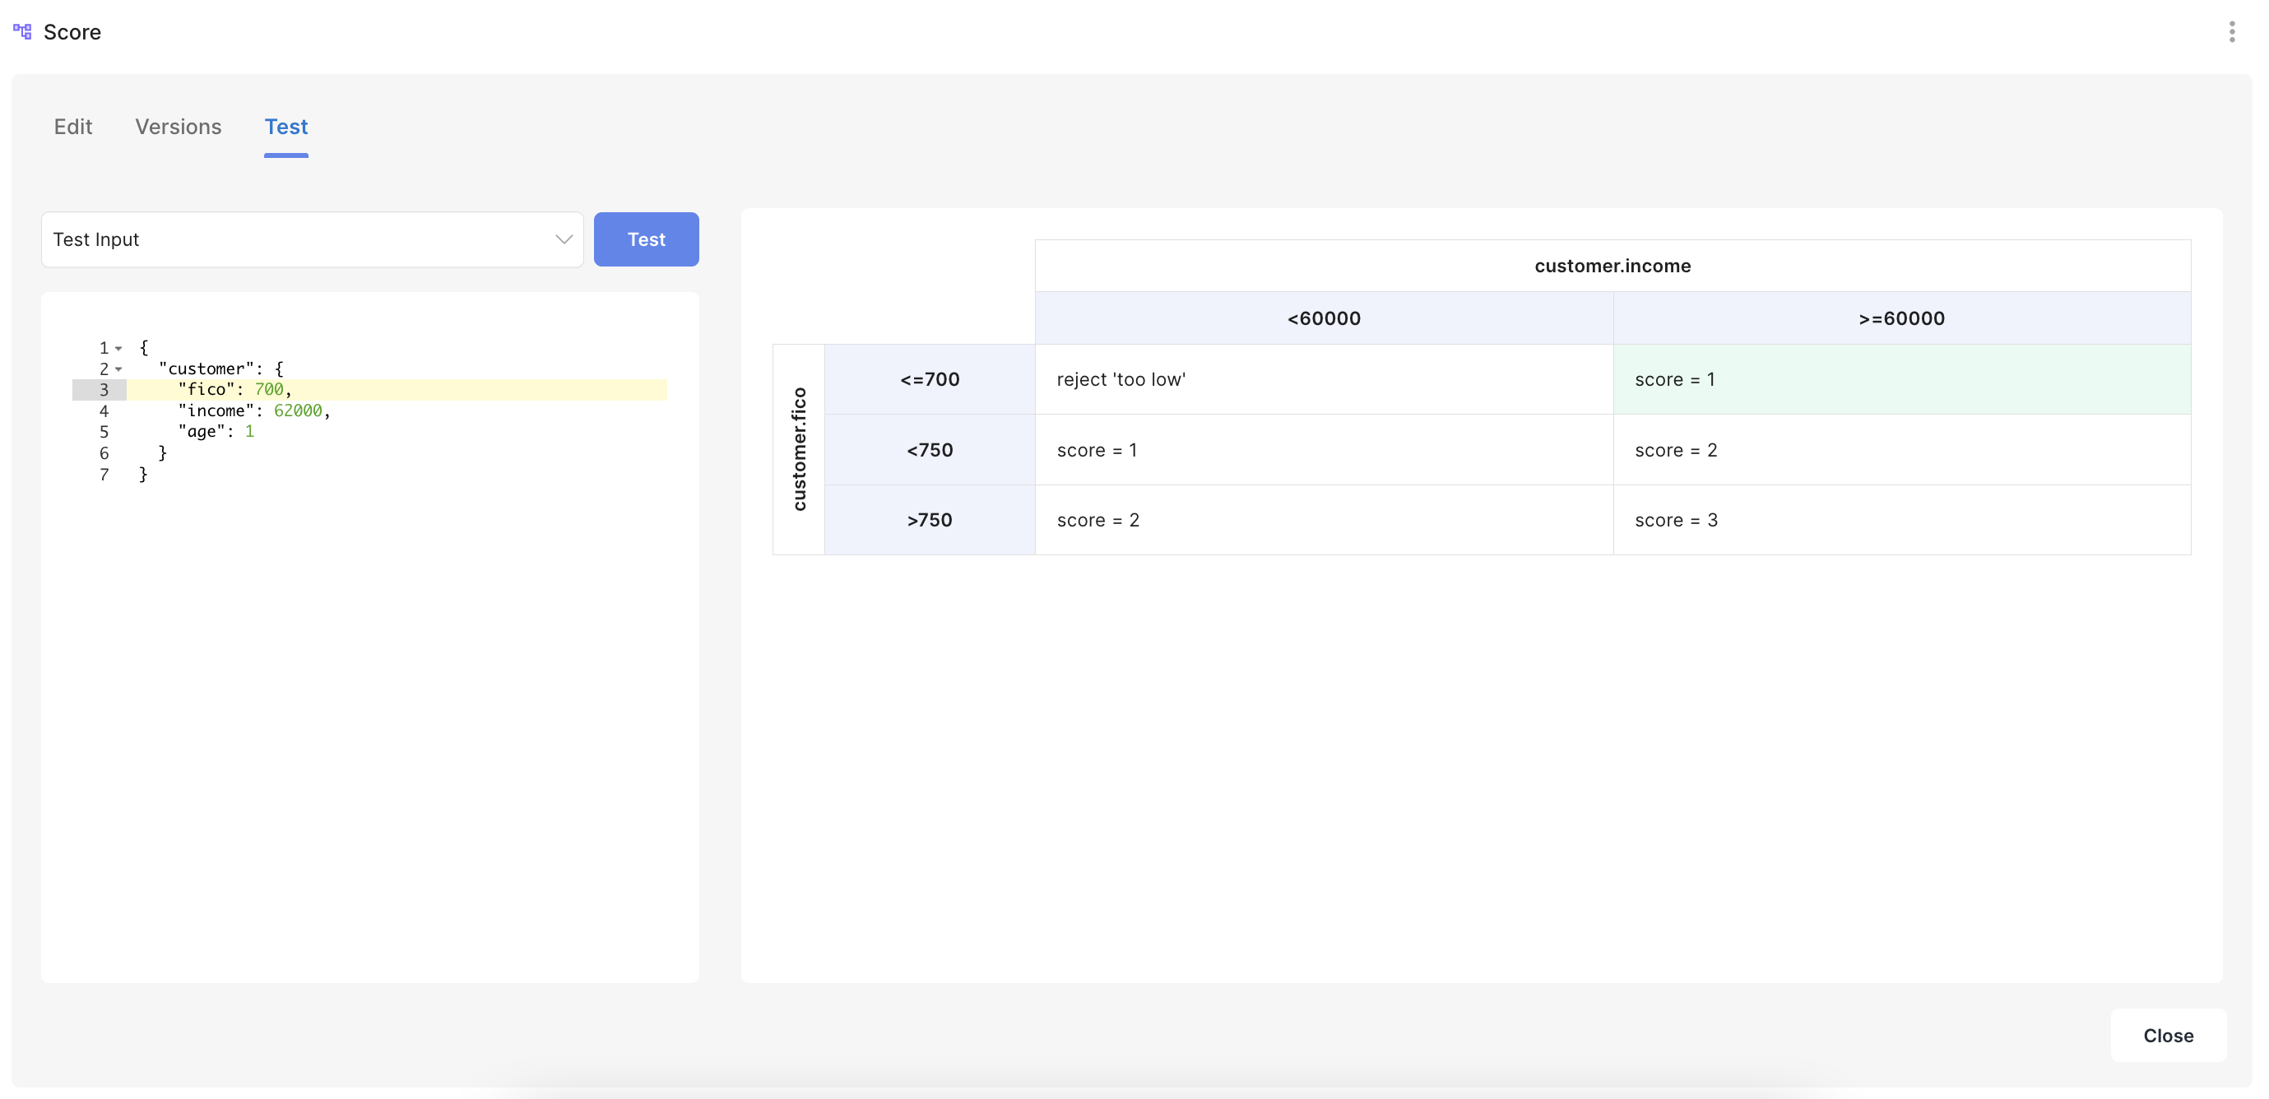
Task: Open the three-dot more options menu
Action: [2231, 32]
